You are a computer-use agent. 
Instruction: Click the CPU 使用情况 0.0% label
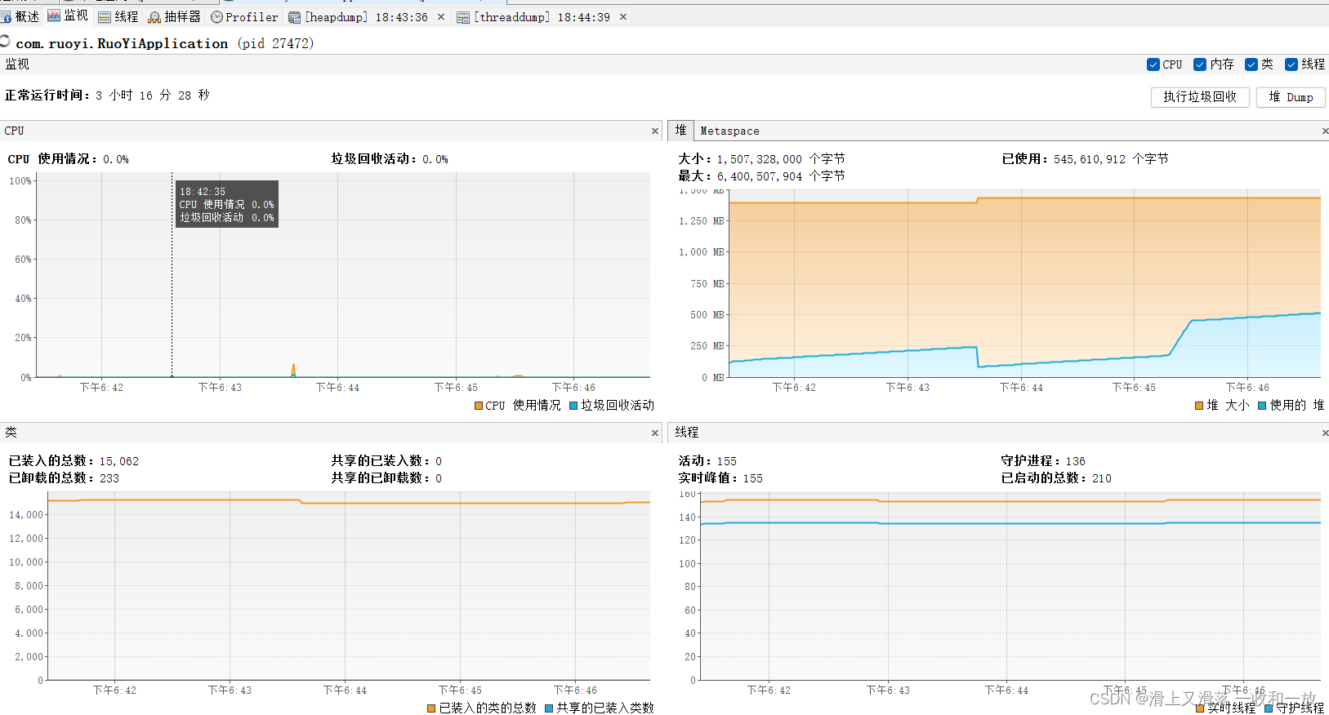69,159
